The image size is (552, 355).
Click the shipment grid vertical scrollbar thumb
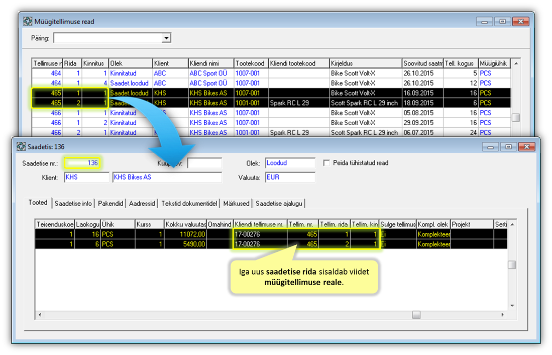pyautogui.click(x=512, y=265)
